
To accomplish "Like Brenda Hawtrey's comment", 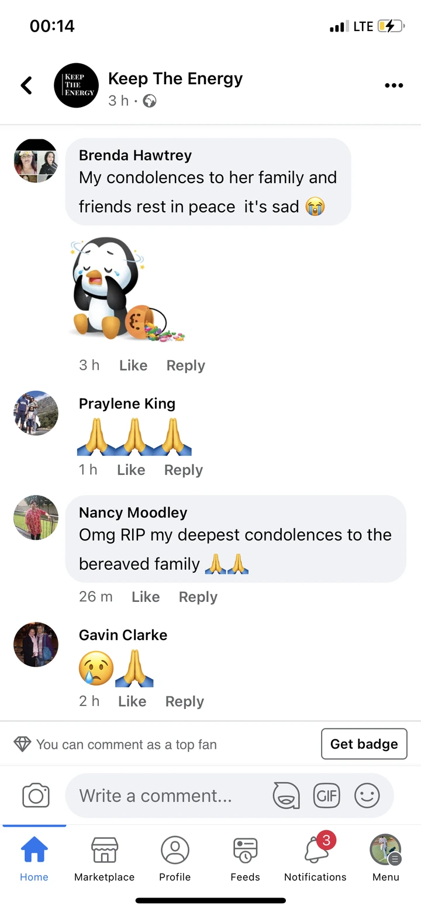I will (133, 365).
